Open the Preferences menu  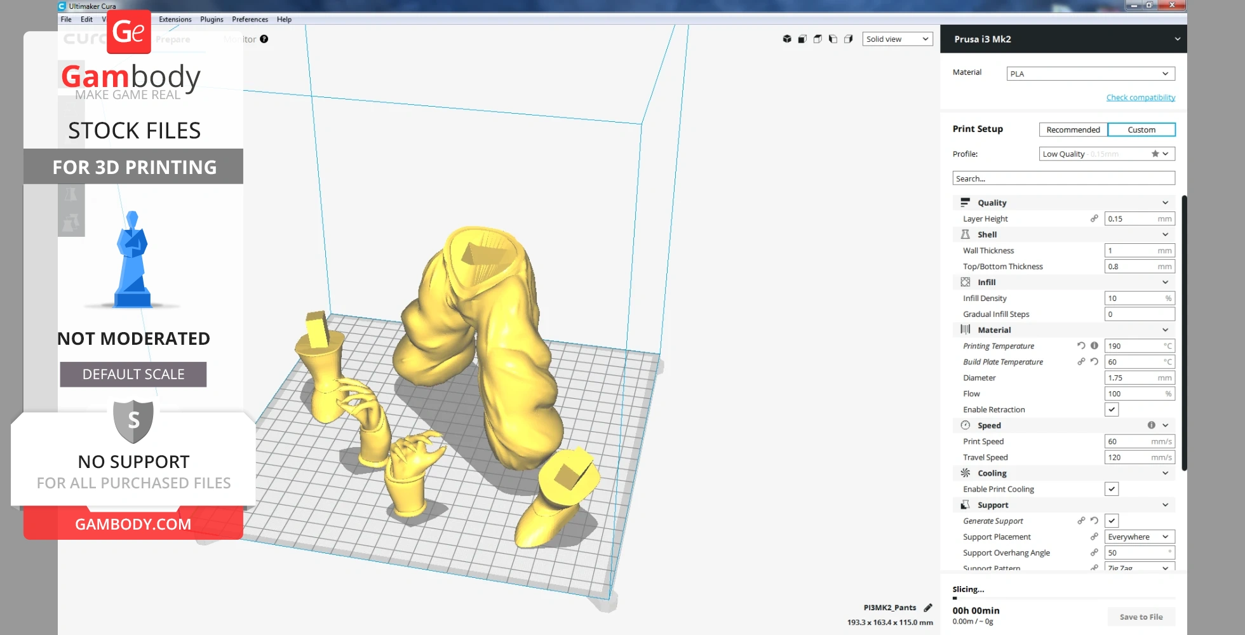(x=250, y=20)
